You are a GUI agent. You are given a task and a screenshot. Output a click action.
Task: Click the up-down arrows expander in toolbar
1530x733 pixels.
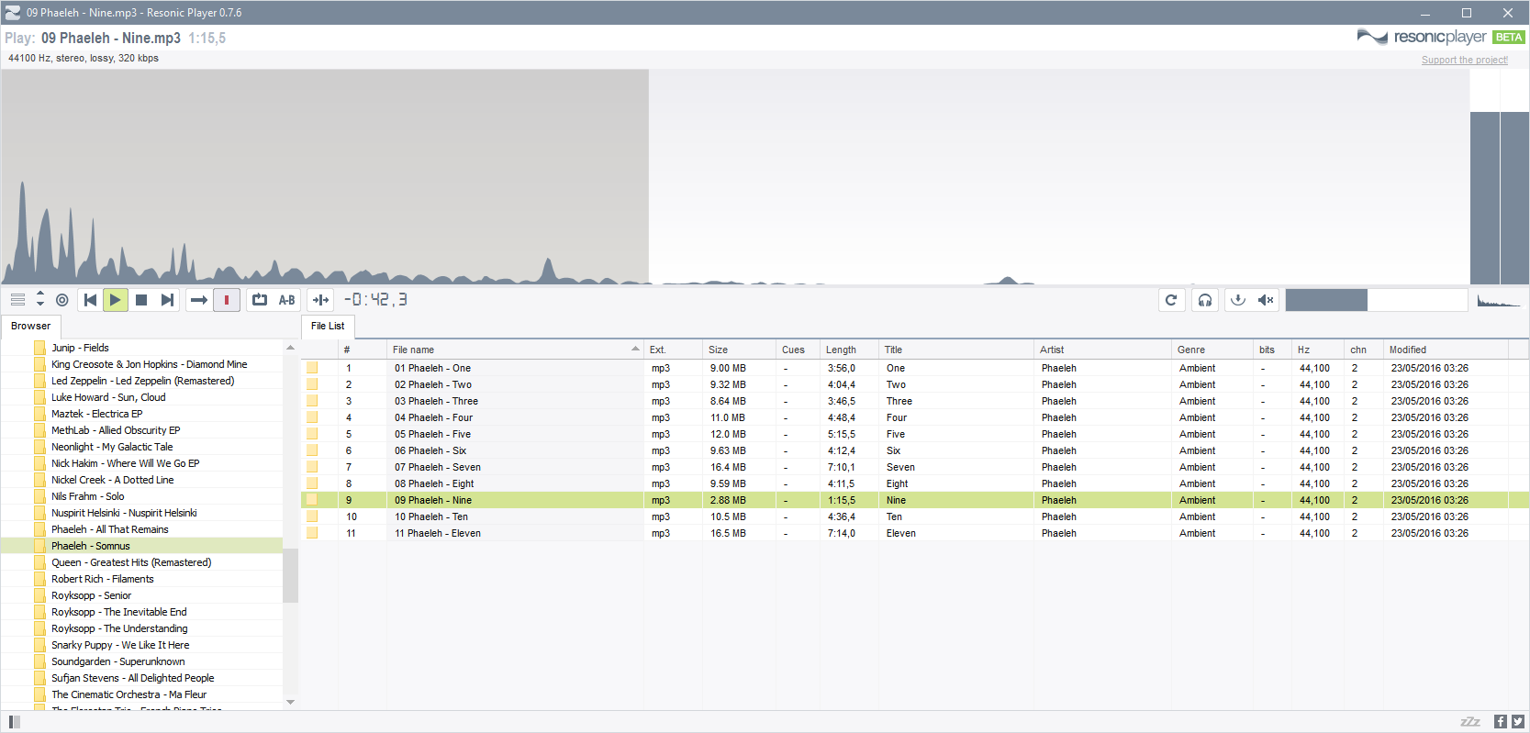[40, 299]
